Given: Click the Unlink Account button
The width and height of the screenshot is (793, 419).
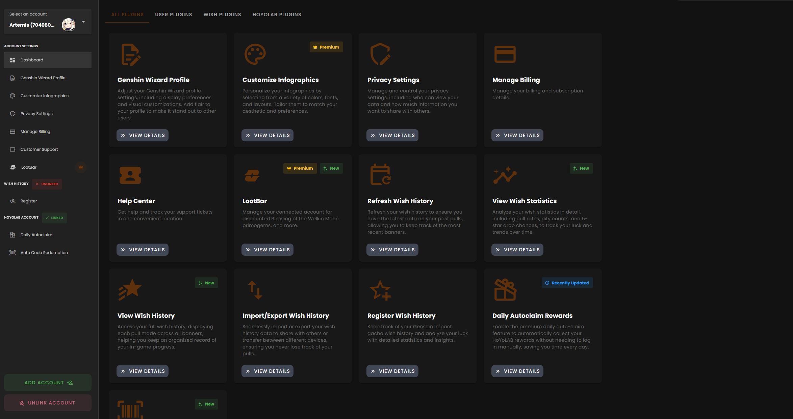Looking at the screenshot, I should [48, 403].
